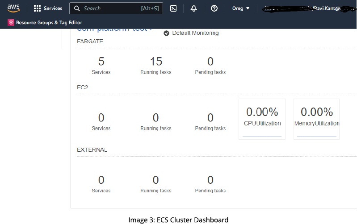
Task: Launch the CloudShell terminal icon
Action: pos(173,8)
